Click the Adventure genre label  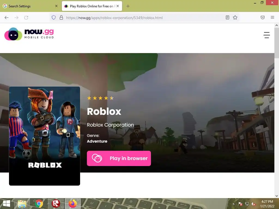97,141
